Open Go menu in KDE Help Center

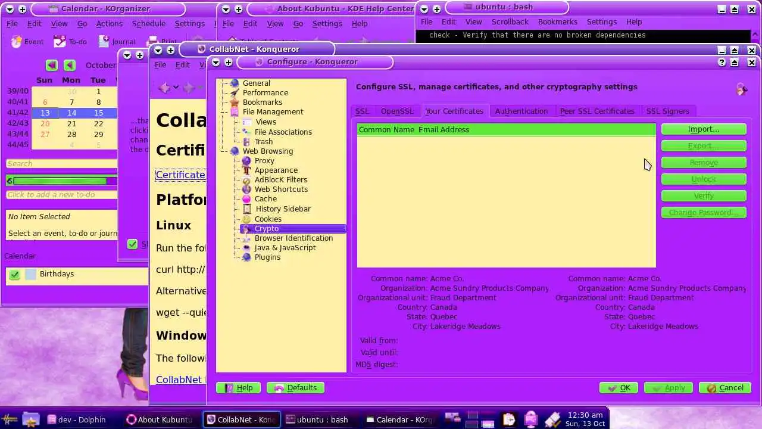click(x=298, y=23)
